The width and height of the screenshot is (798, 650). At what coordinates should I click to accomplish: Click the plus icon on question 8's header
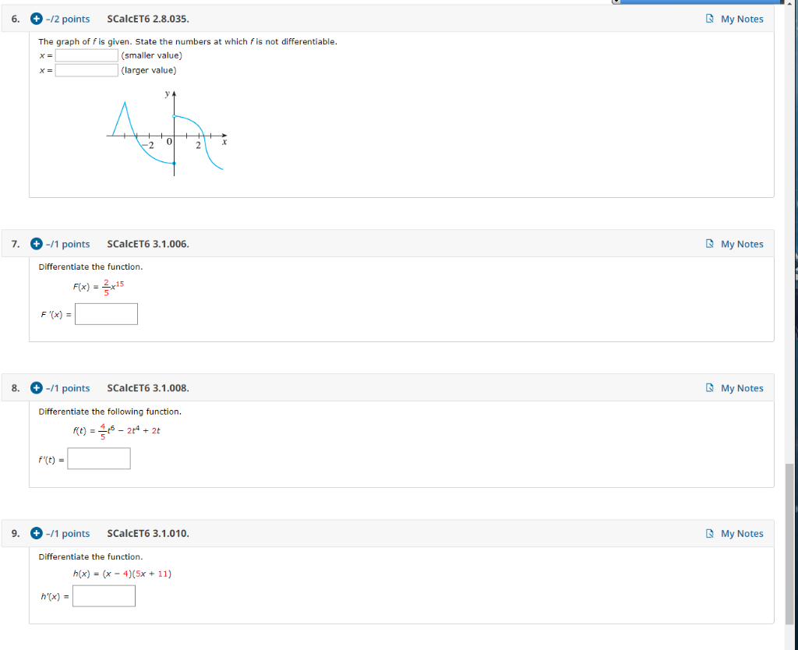[36, 387]
